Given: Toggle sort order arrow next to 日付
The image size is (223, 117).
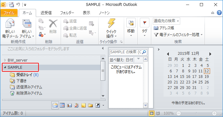Looking at the screenshot, I should pos(138,59).
